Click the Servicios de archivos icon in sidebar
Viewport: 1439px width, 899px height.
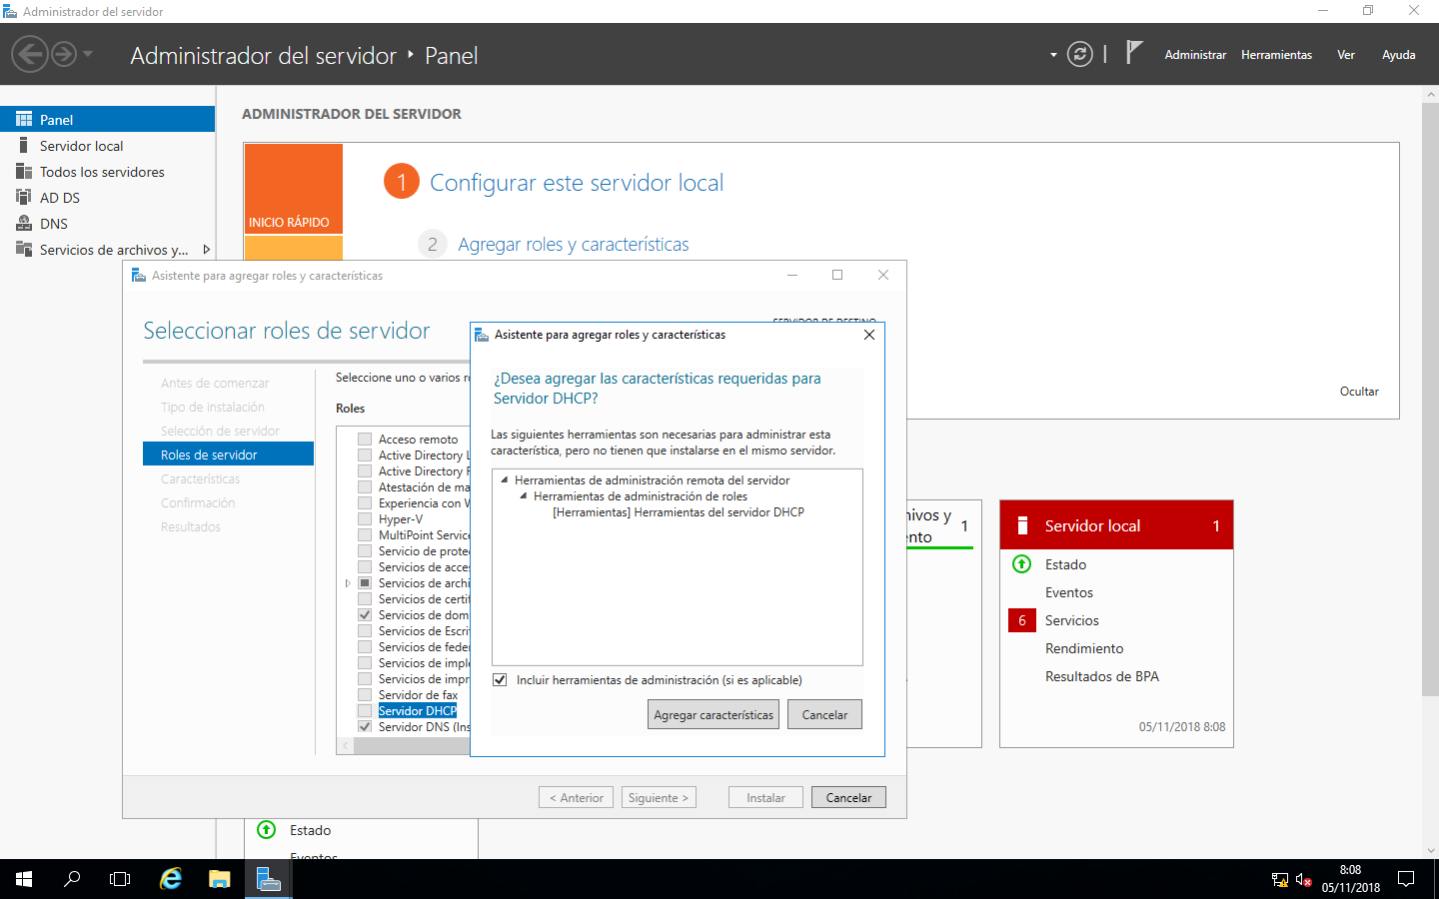click(24, 250)
